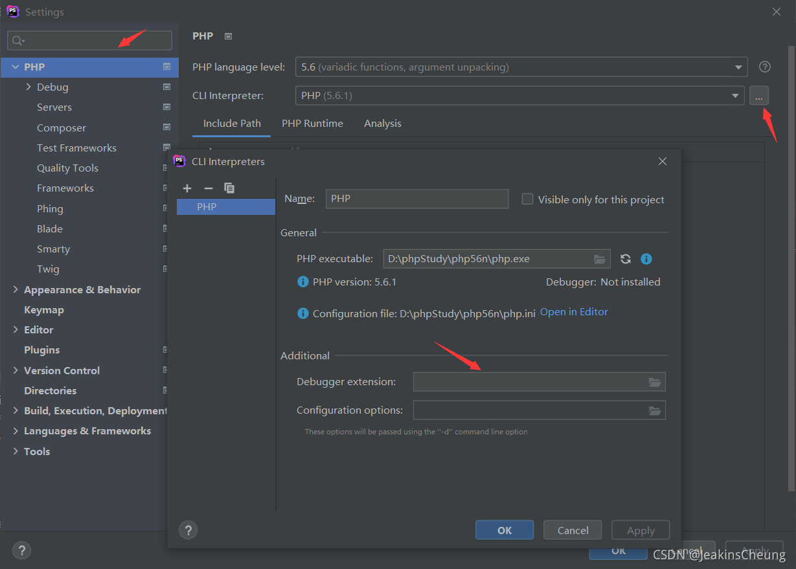Open Configuration options folder icon
This screenshot has height=569, width=796.
655,410
